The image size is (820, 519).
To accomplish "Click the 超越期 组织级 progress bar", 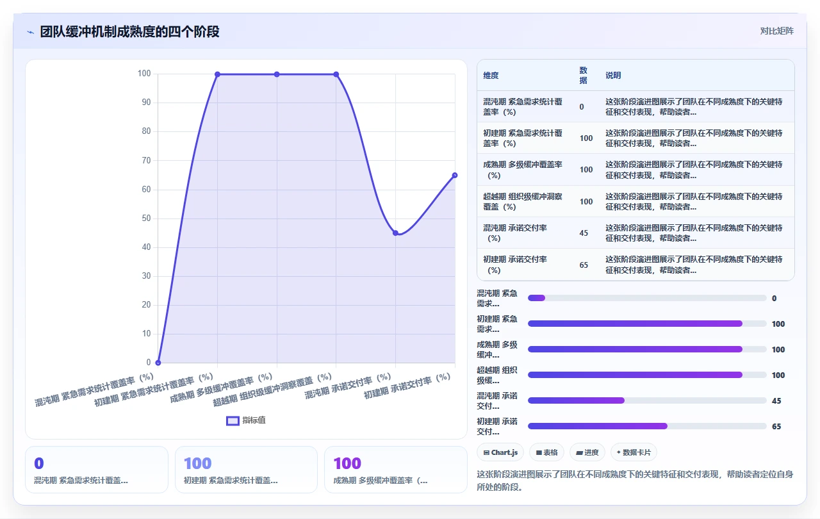I will [647, 375].
